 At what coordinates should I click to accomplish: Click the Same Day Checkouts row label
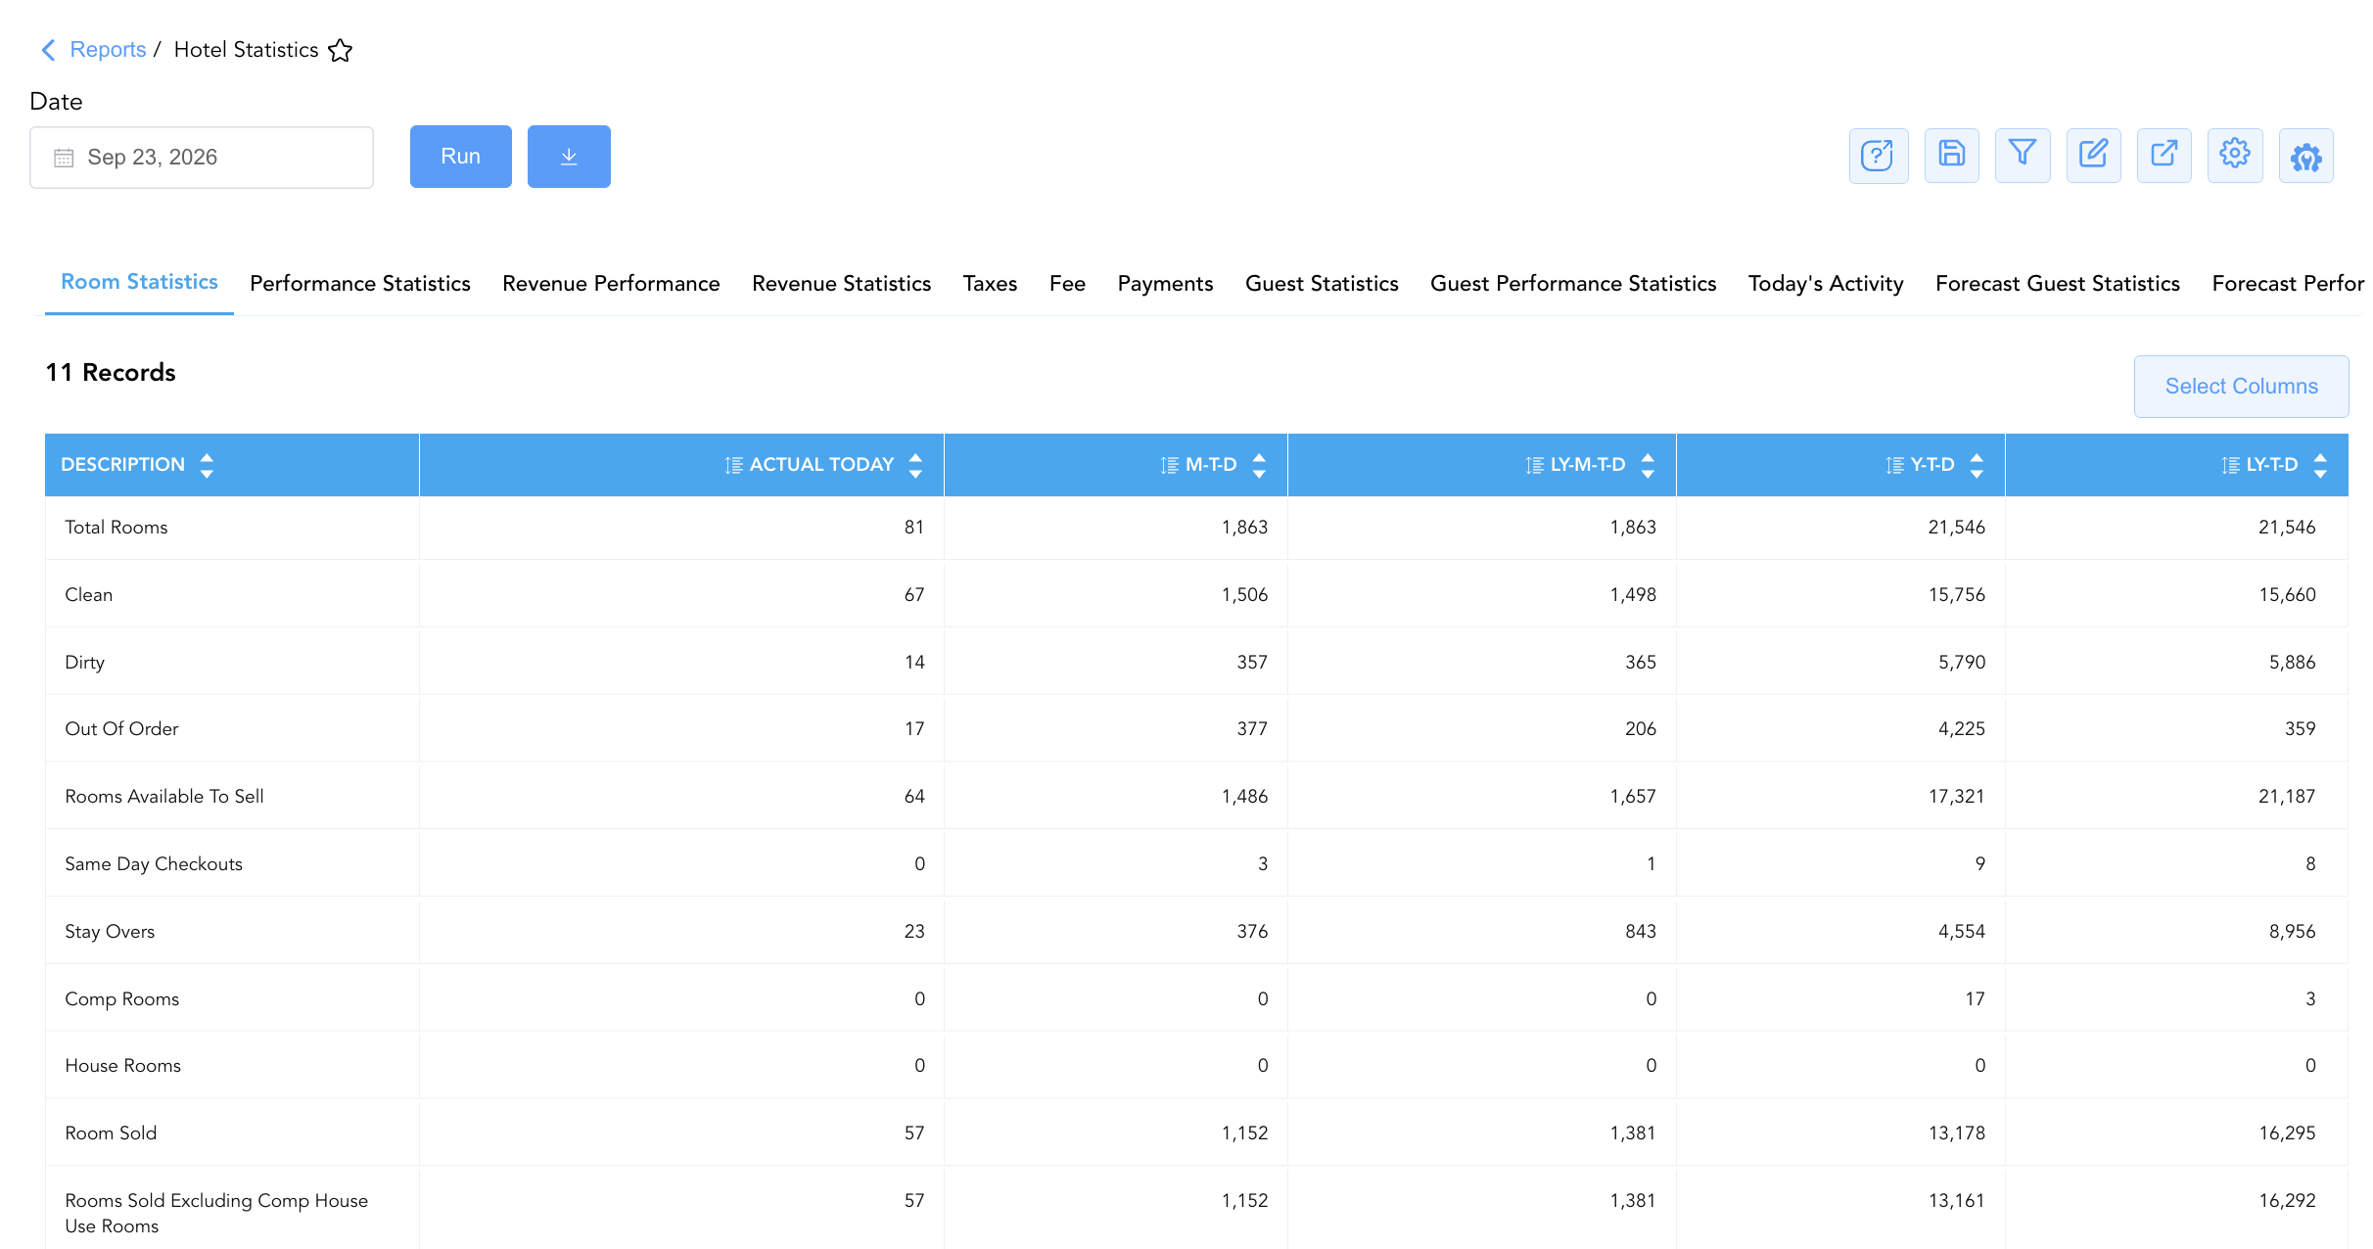154,864
